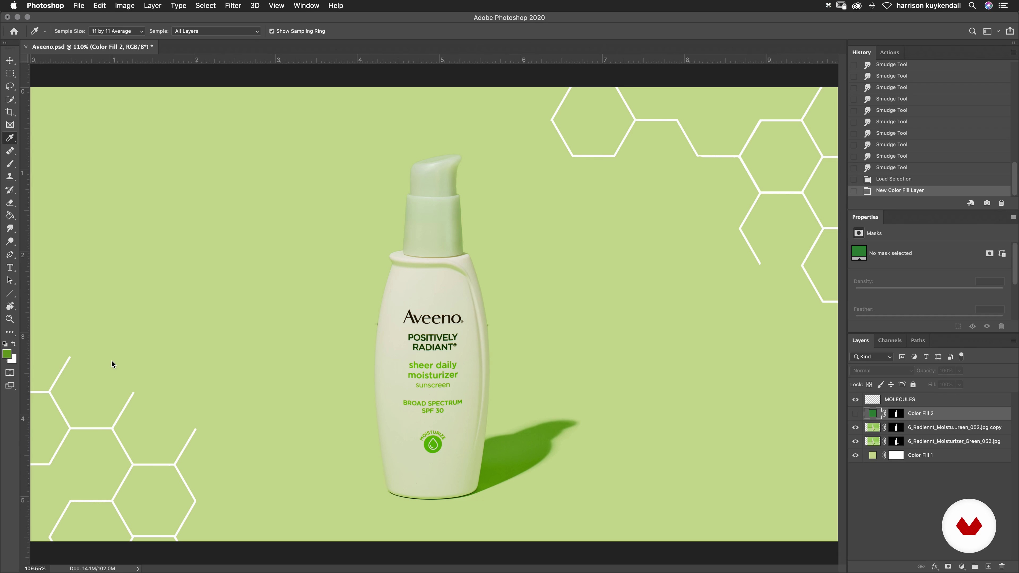The width and height of the screenshot is (1019, 573).
Task: Select the Clone Stamp tool
Action: (10, 177)
